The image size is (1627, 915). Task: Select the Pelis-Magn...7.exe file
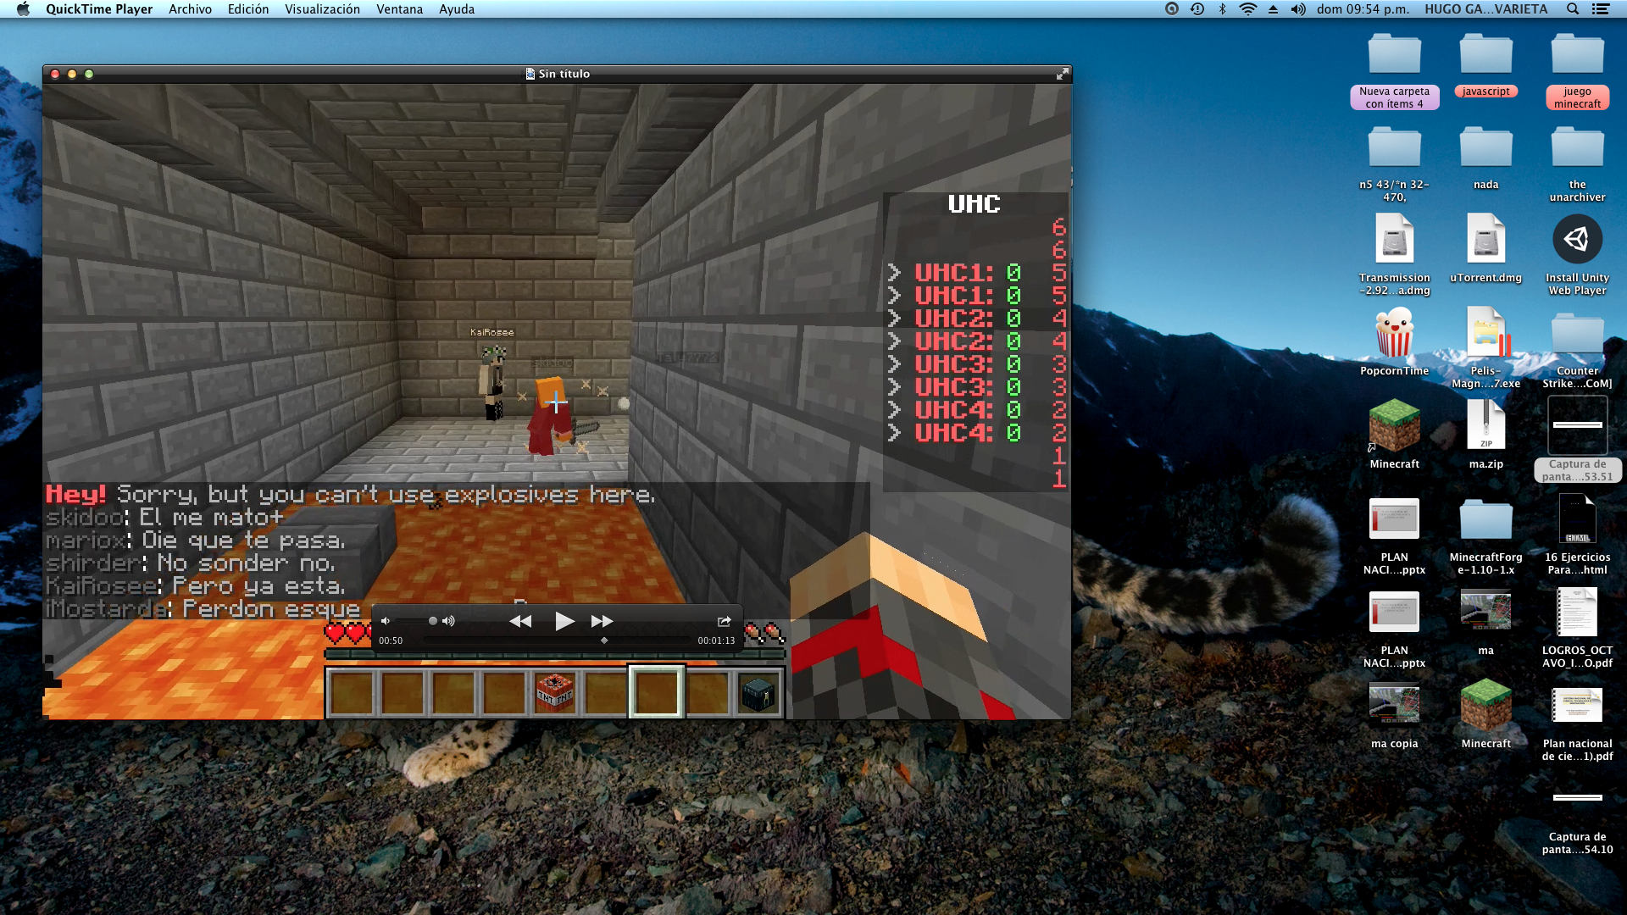coord(1485,347)
